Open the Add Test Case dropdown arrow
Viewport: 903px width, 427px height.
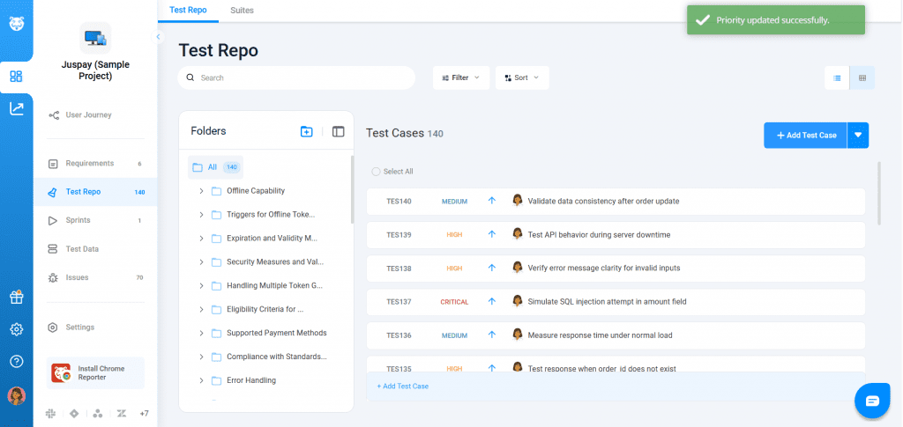pyautogui.click(x=858, y=135)
